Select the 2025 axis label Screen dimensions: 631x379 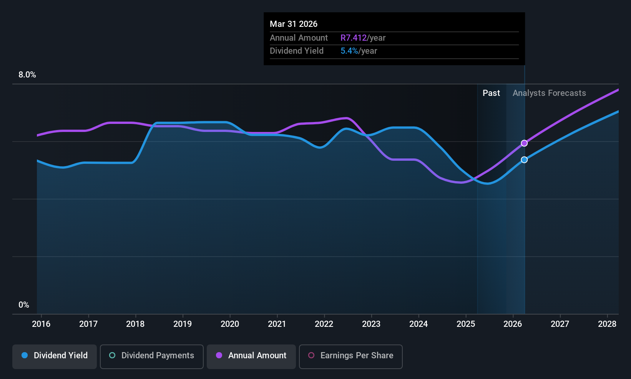click(x=466, y=324)
